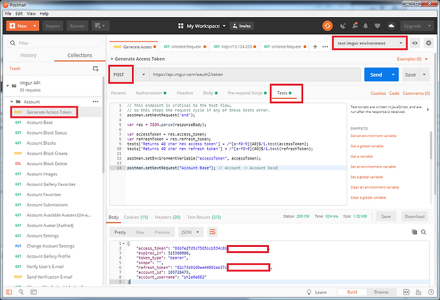Screen dimensions: 440x300
Task: Open keyboard shortcuts icon in status bar
Action: [419, 292]
